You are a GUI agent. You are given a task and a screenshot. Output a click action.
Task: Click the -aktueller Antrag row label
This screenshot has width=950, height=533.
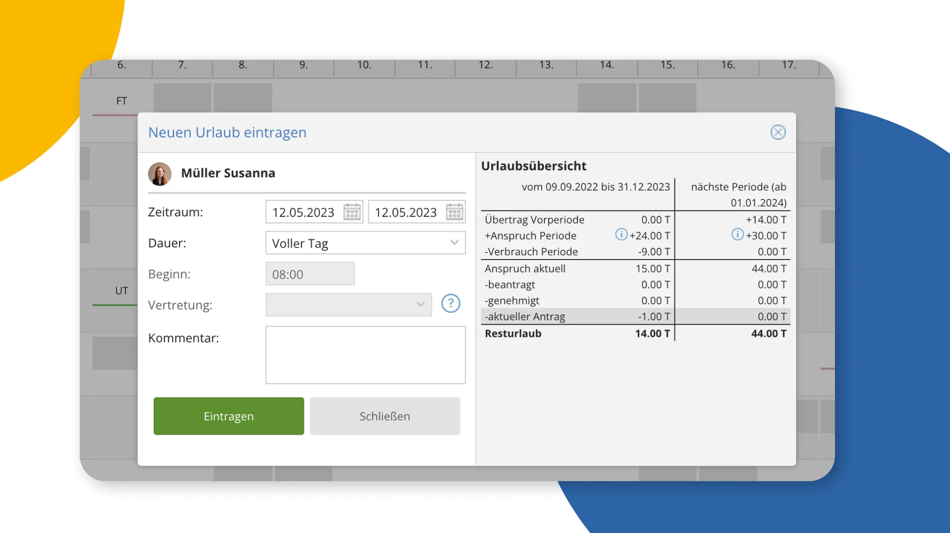tap(525, 317)
